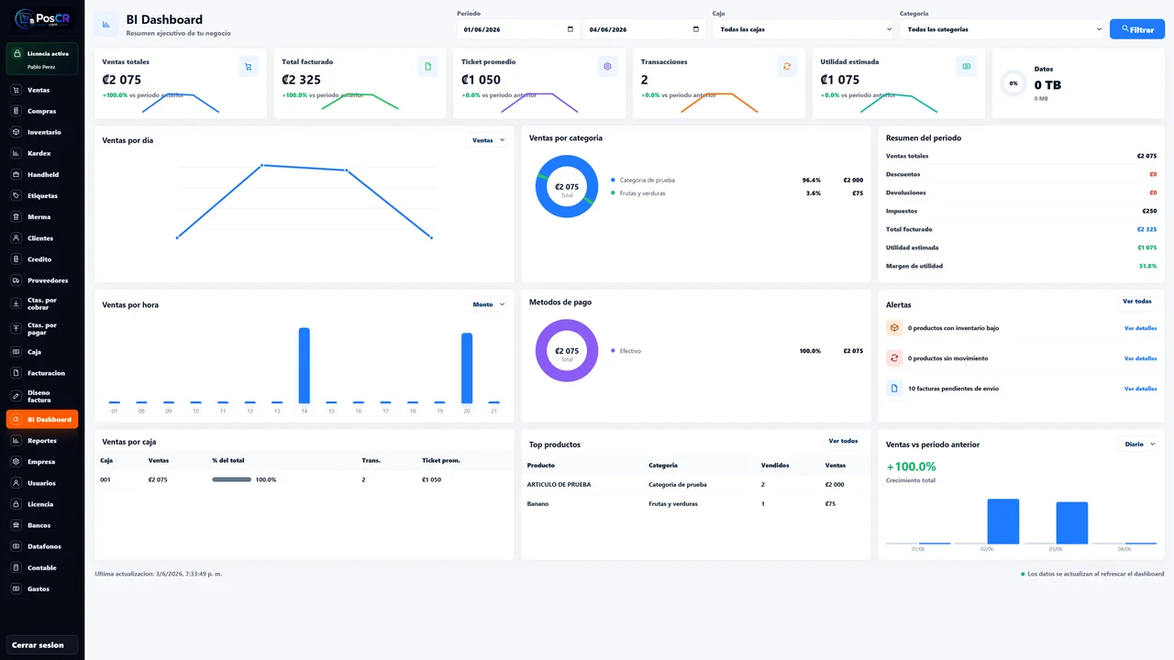This screenshot has height=660, width=1174.
Task: View details for productos sin movimiento
Action: click(x=1140, y=358)
